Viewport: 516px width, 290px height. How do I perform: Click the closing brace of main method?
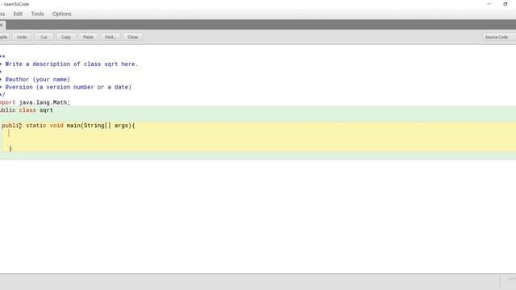tap(10, 148)
